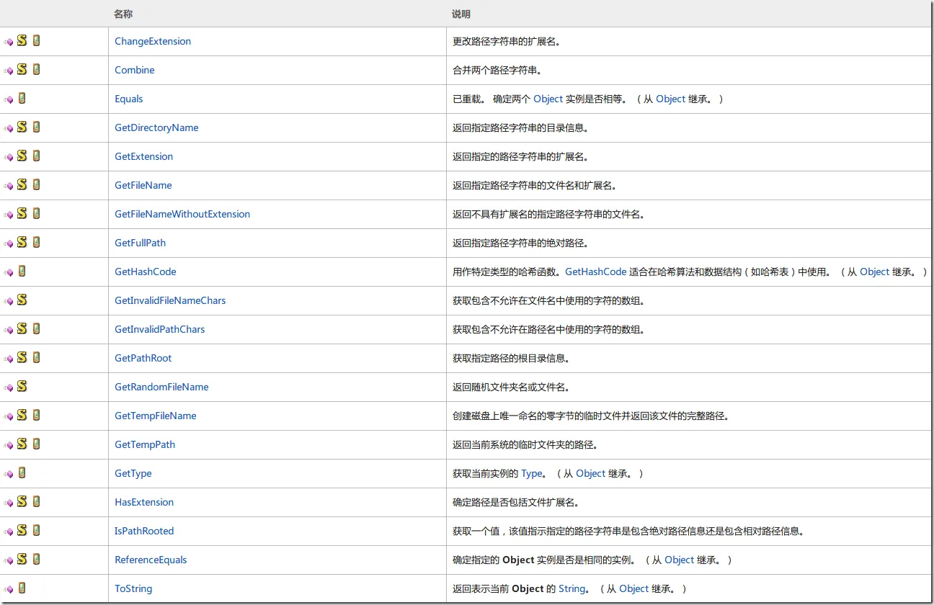Screen dimensions: 934x605
Task: Open the GetTempFileName link
Action: point(156,416)
